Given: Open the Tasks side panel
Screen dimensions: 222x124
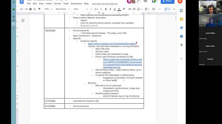Looking at the screenshot, I should click(x=181, y=28).
